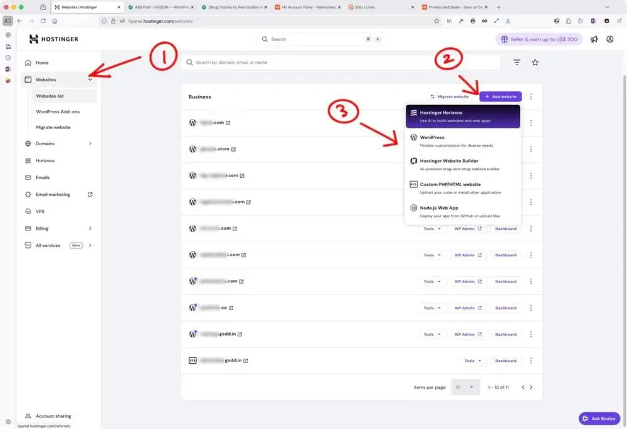Viewport: 627px width, 429px height.
Task: Open the browser tabs list chevron
Action: point(607,7)
